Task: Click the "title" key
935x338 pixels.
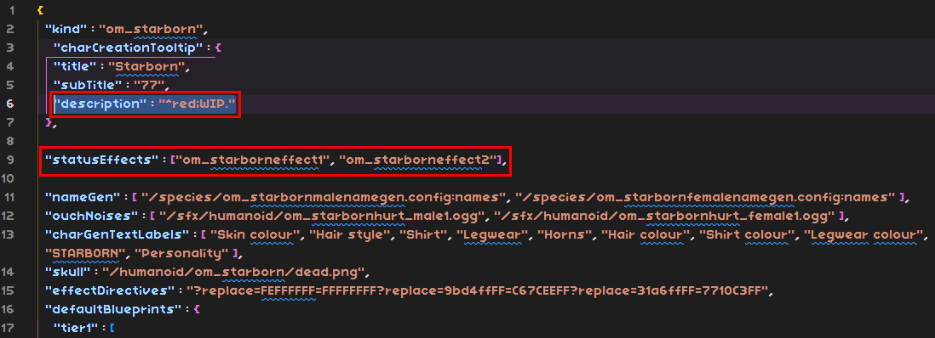Action: pyautogui.click(x=75, y=66)
